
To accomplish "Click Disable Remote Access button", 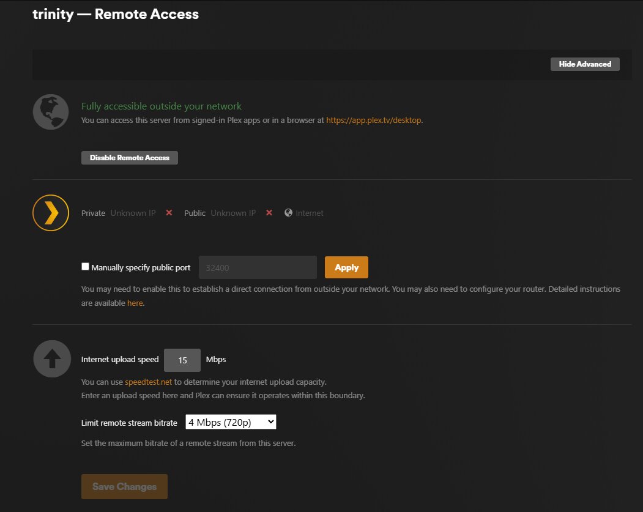I will [x=130, y=158].
